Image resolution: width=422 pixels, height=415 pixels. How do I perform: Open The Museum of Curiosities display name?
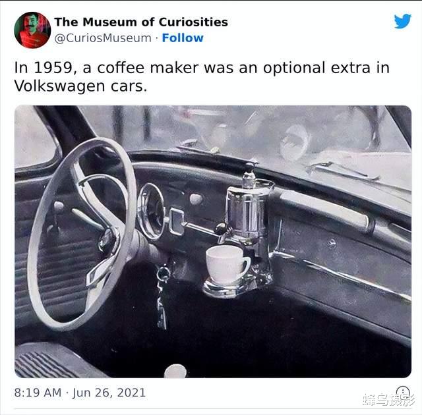click(141, 22)
